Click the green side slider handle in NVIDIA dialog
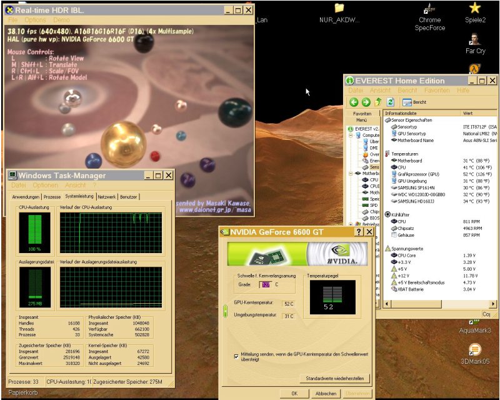 pos(225,311)
